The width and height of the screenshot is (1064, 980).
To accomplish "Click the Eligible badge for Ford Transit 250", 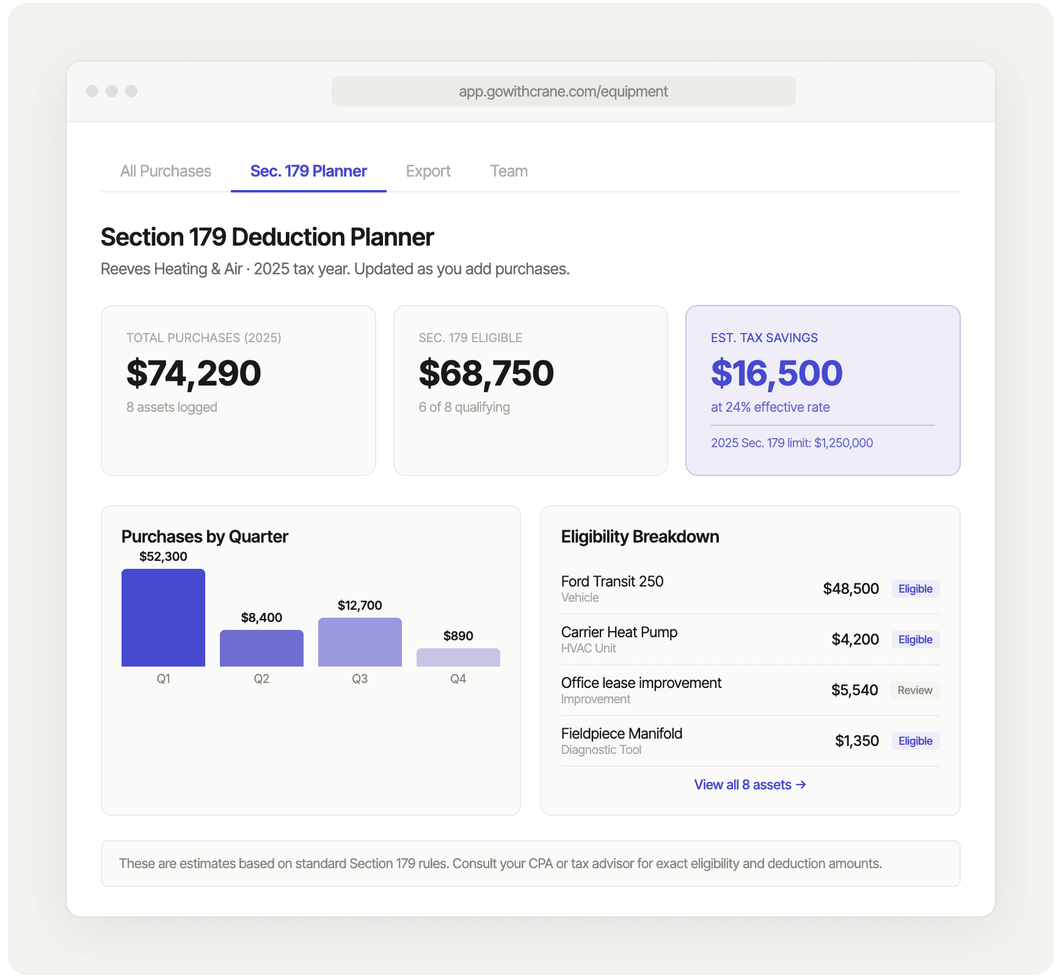I will pos(915,588).
